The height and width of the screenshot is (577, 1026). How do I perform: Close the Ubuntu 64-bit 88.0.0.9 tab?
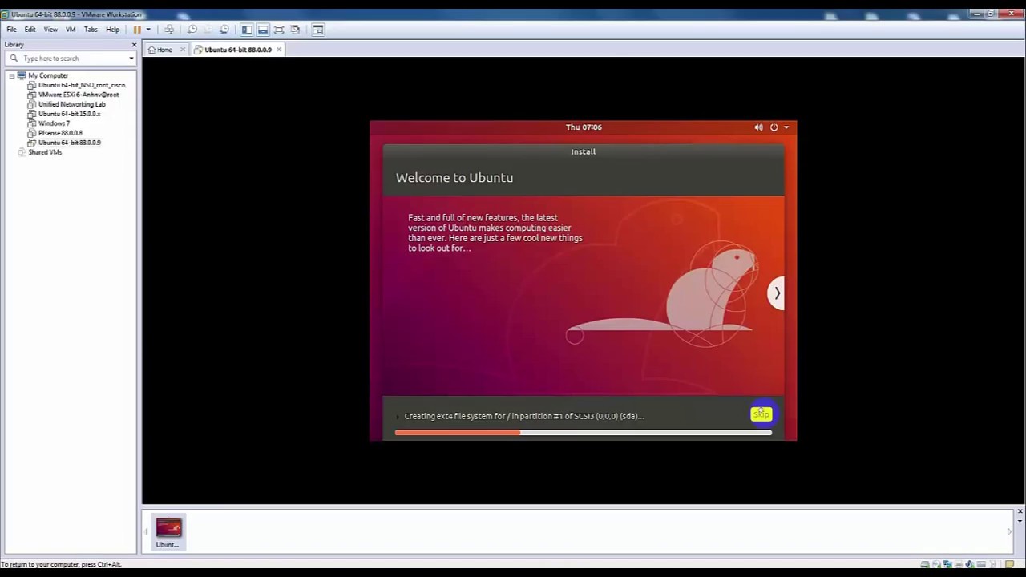pos(278,50)
